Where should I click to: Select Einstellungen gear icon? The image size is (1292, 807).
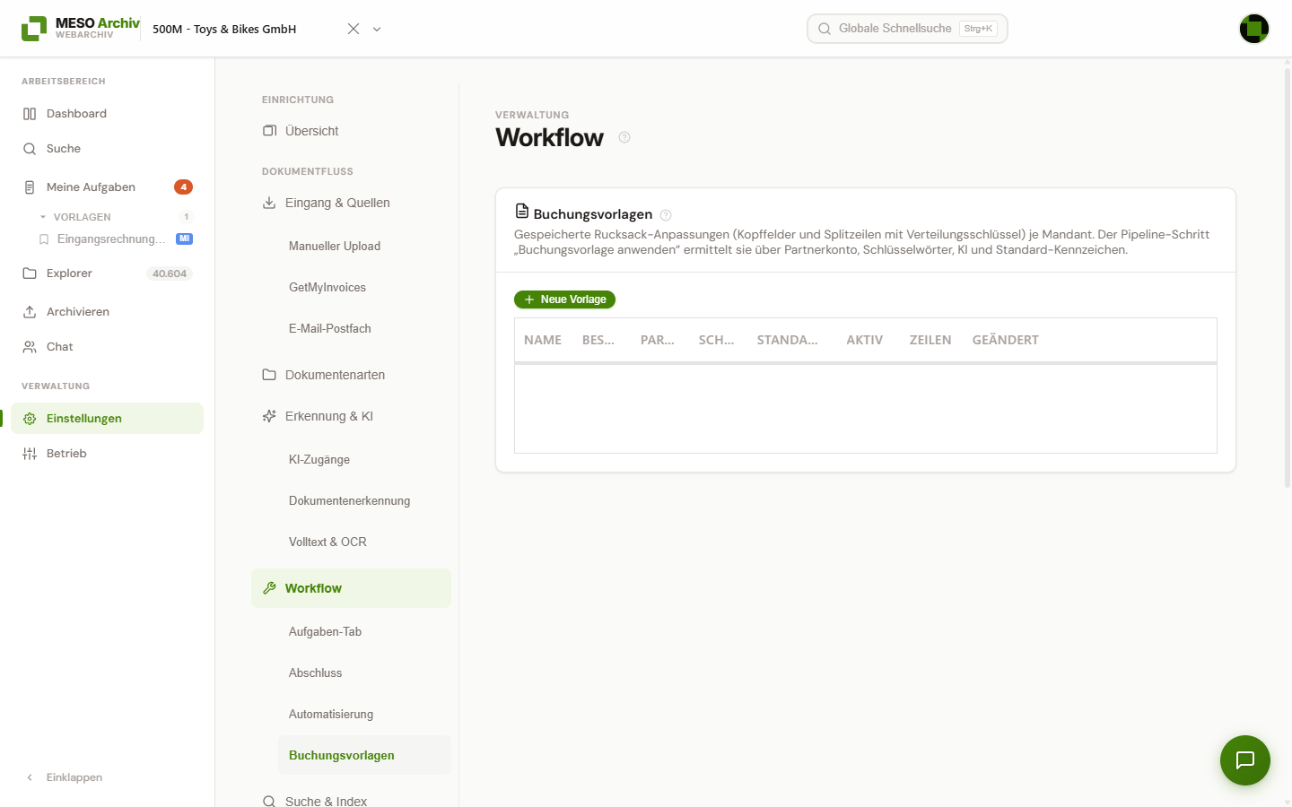[x=30, y=419]
